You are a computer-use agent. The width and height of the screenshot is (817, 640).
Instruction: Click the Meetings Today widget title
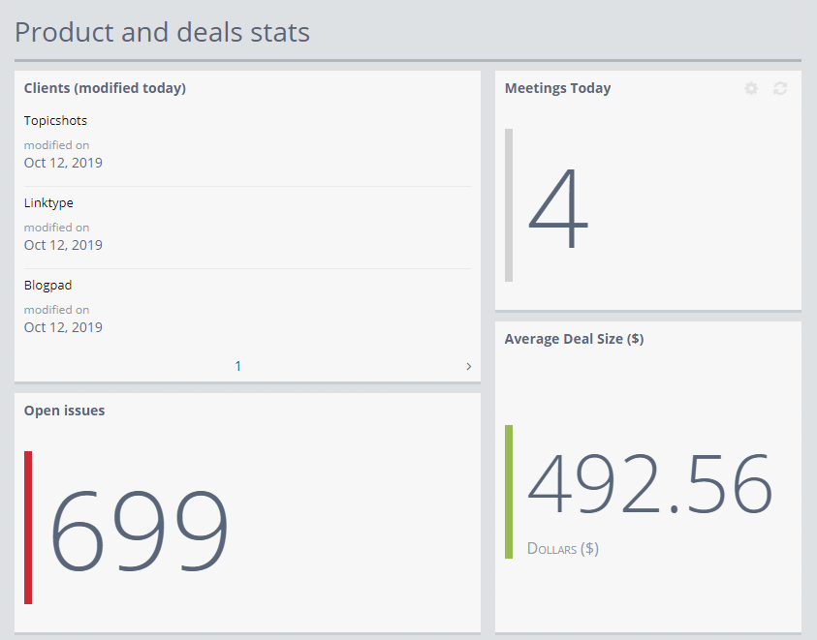(557, 88)
